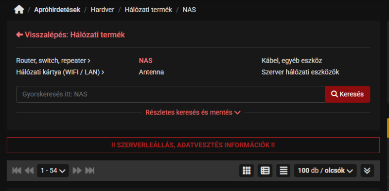389x191 pixels.
Task: Go to previous page icon
Action: [29, 171]
